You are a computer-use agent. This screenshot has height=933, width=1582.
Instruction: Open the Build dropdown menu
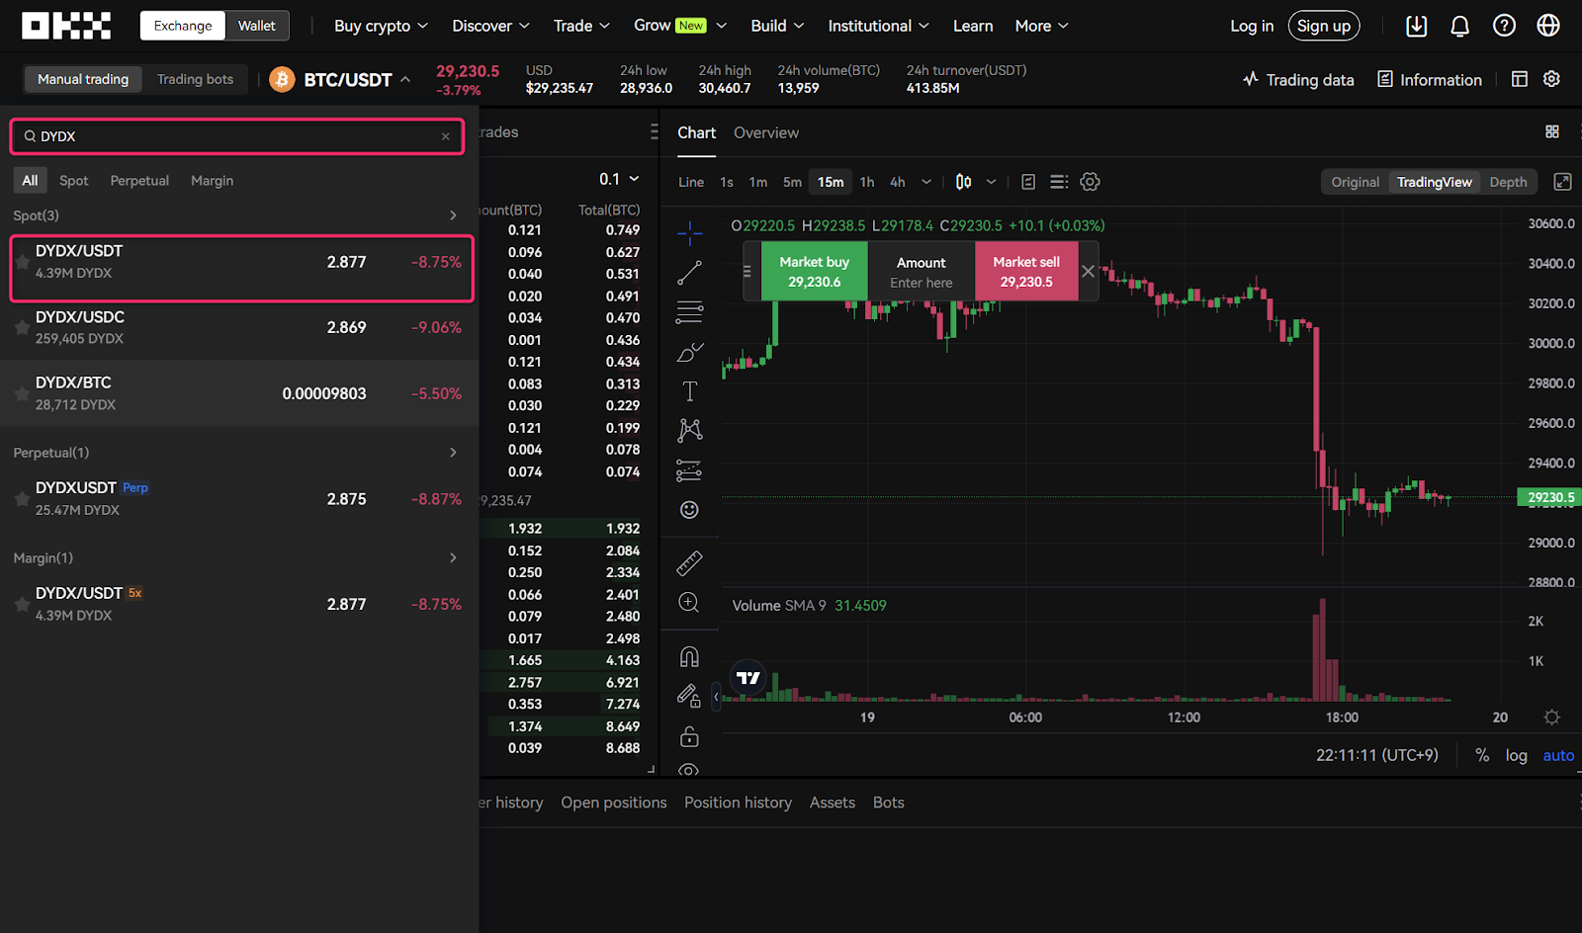point(777,26)
